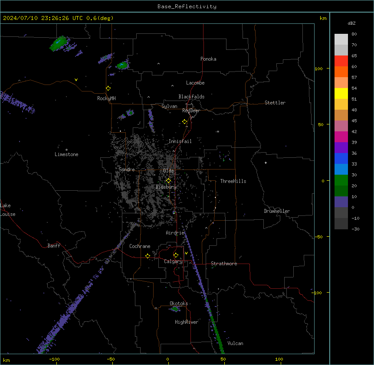Click the Drumheller label

click(277, 211)
